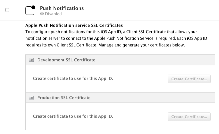Click Create Certificate for Production SSL
219x134 pixels.
click(x=189, y=117)
